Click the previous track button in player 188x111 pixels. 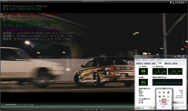coord(86,109)
